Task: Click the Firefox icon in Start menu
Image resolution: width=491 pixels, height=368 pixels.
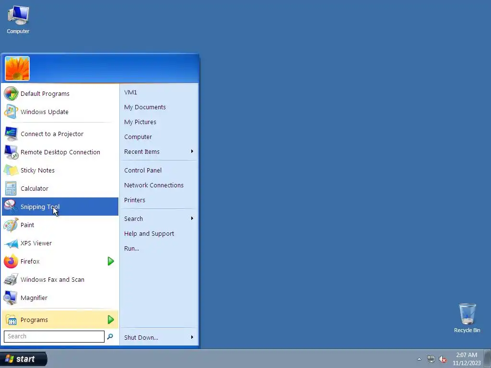Action: click(x=11, y=261)
